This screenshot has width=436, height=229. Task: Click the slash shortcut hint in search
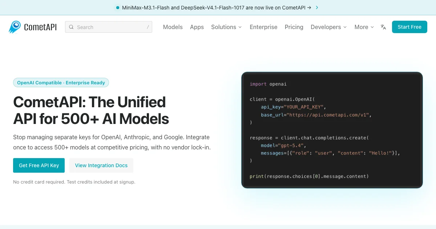[x=148, y=27]
